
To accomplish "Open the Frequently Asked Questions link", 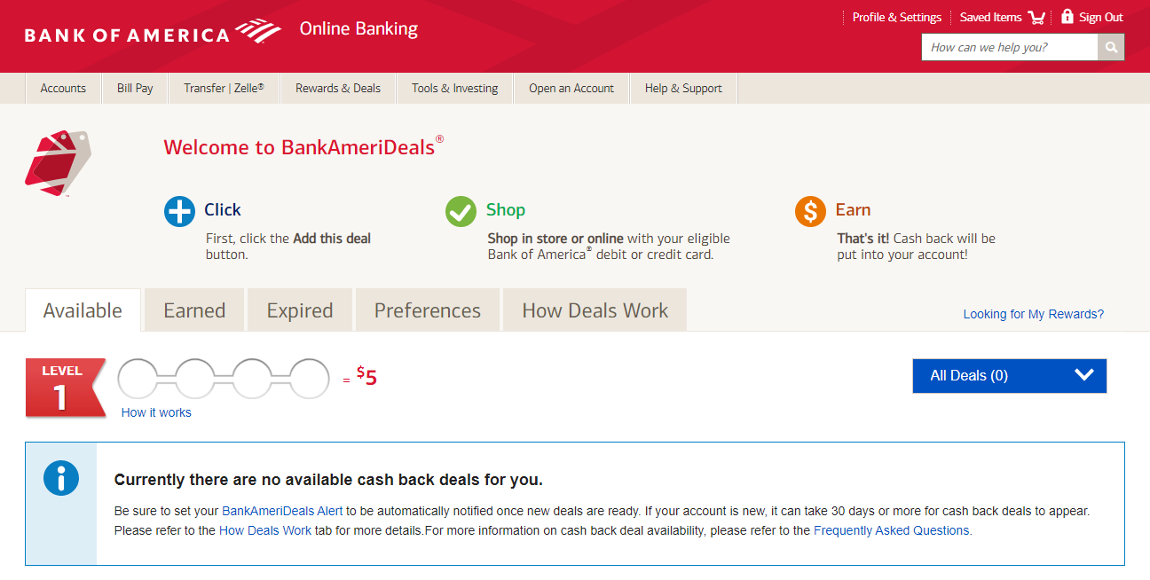I will click(x=891, y=530).
